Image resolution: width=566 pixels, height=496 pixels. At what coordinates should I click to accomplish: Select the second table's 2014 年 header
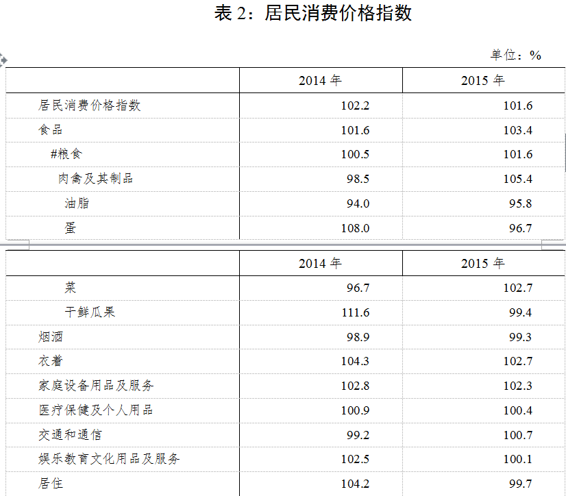(x=320, y=263)
